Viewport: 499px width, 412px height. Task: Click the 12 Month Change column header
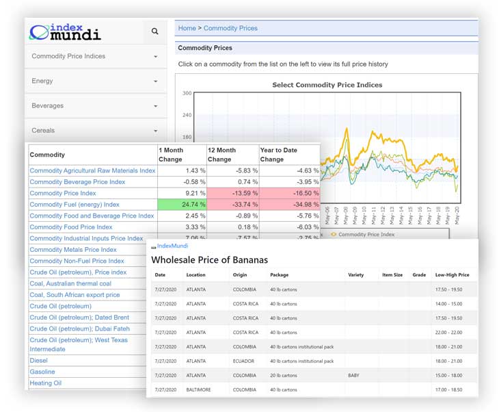click(233, 155)
